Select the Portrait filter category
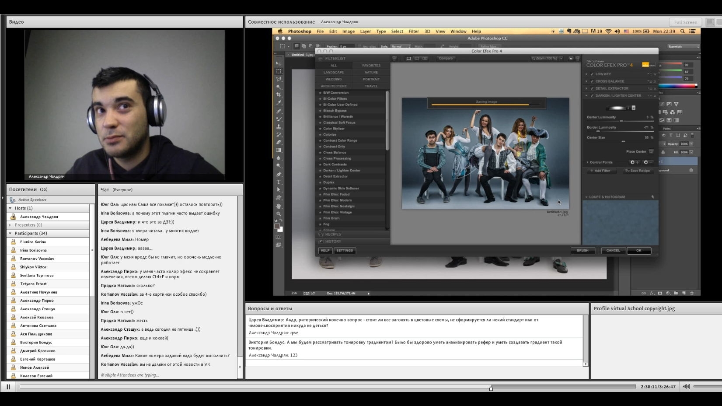Viewport: 722px width, 406px height. point(371,79)
